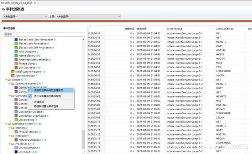
Task: Click the event type tree search field
Action: point(44,34)
